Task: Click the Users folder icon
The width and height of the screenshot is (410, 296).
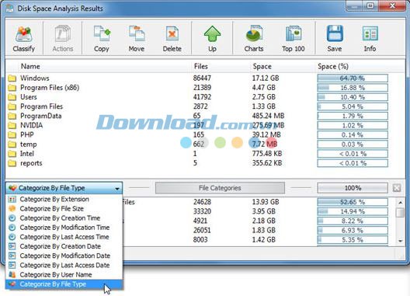Action: click(12, 97)
